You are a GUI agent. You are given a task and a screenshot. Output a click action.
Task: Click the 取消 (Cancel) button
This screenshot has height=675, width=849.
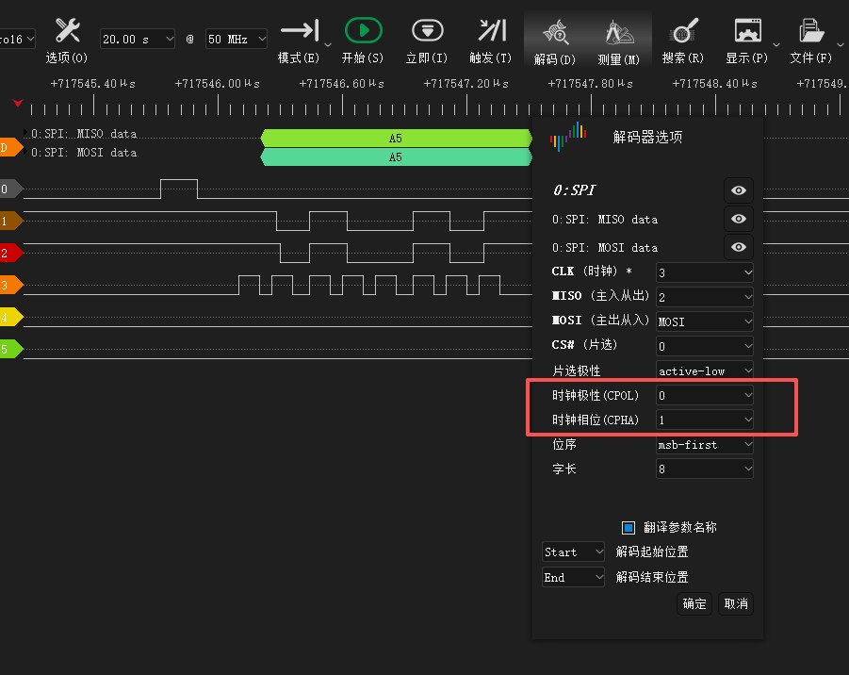pos(736,603)
